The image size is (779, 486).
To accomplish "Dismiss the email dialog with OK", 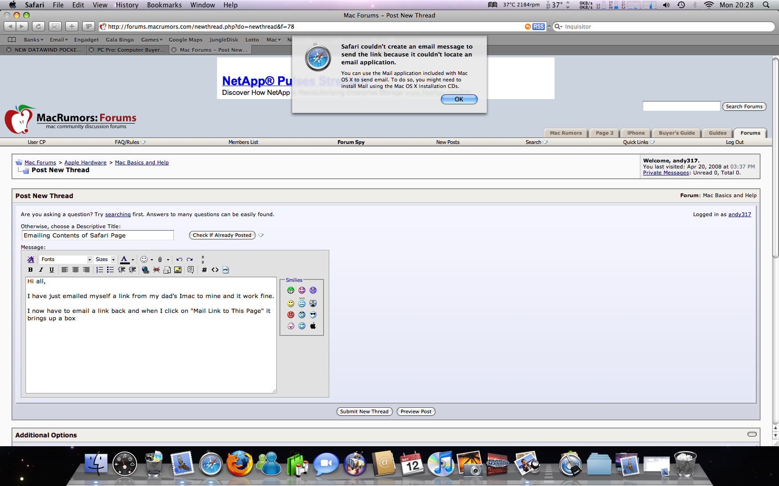I will pos(459,99).
